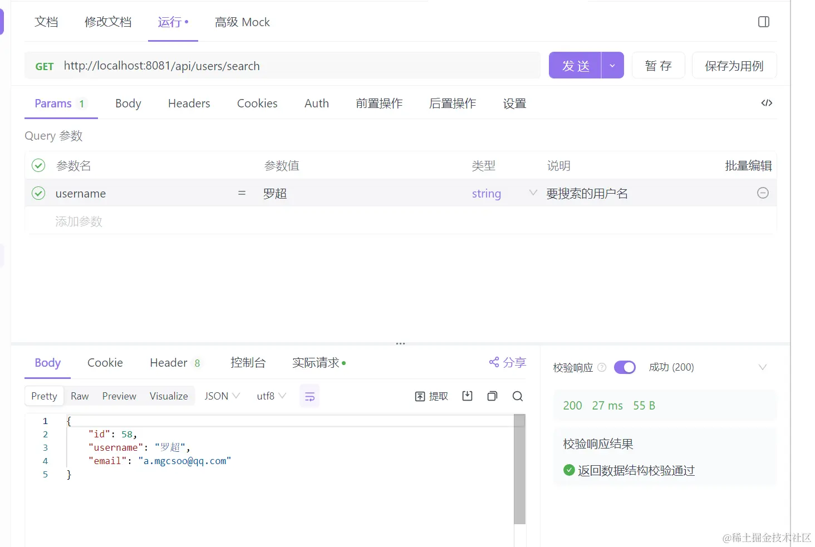This screenshot has height=547, width=815.
Task: Select the 运行 tab
Action: (173, 22)
